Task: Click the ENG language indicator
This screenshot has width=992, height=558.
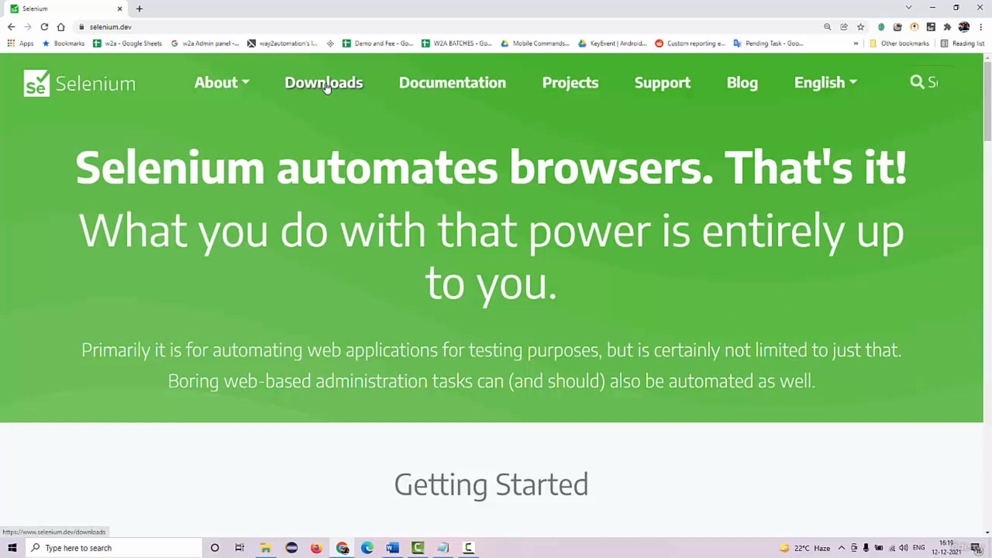Action: click(x=919, y=548)
